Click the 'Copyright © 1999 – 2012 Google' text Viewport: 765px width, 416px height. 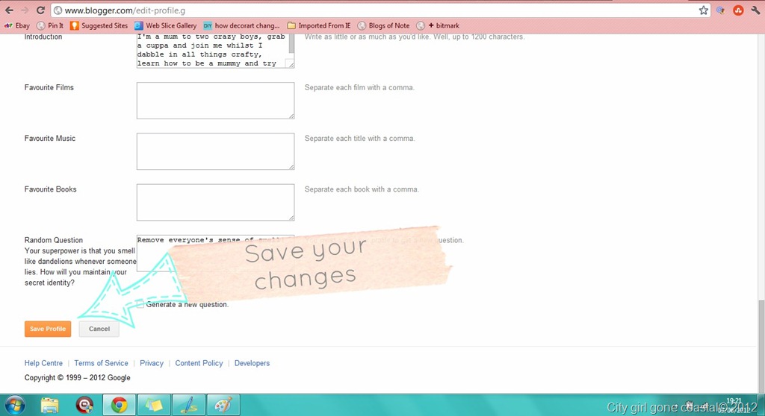[78, 377]
